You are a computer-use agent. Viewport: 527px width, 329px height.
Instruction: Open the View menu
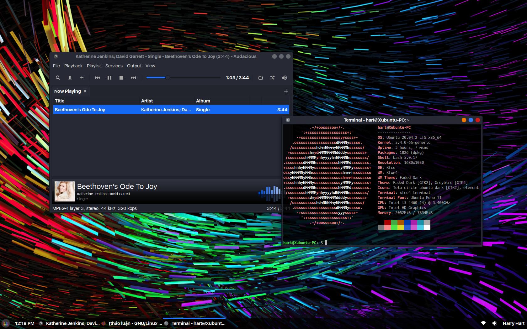[150, 66]
